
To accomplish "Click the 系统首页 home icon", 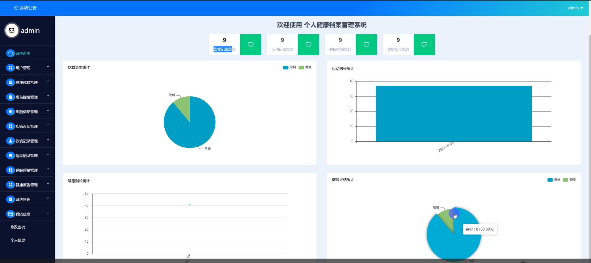I will pos(11,53).
